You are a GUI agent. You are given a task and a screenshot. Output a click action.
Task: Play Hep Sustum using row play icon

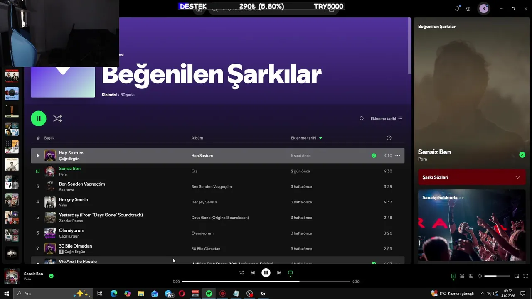pos(38,156)
